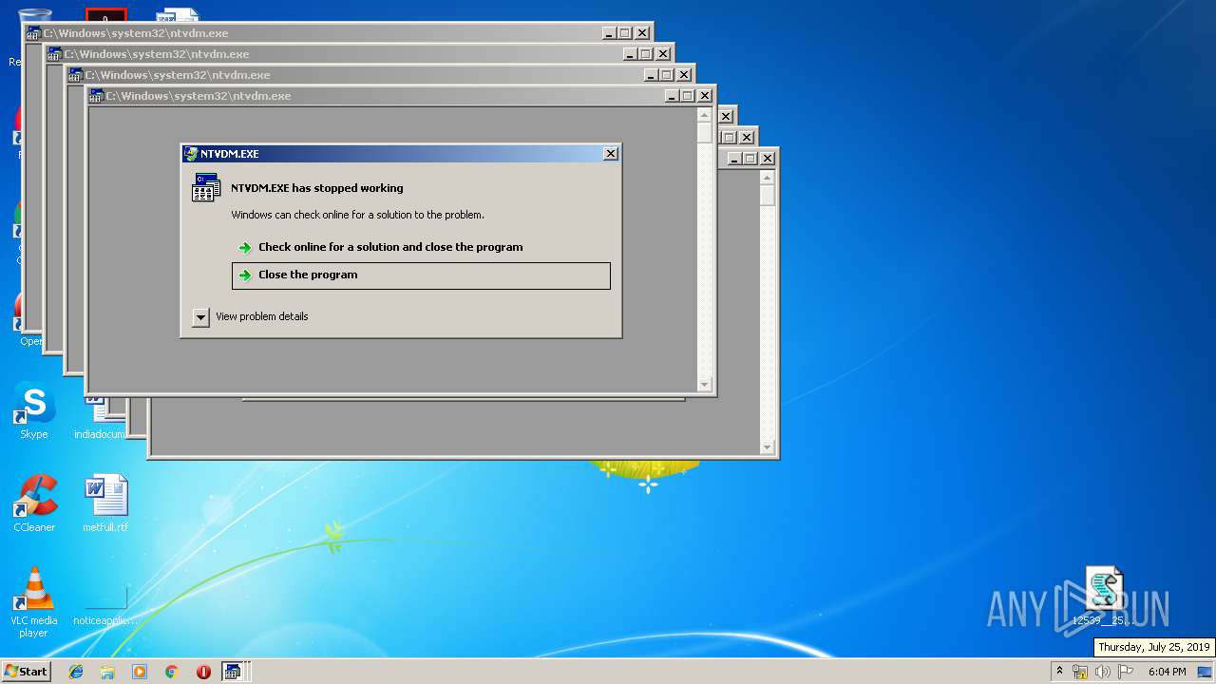Screen dimensions: 1216x684
Task: Open Windows Media Player taskbar icon
Action: tap(140, 672)
